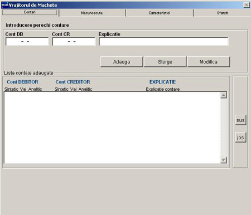Close the Vrajitorul de Machete window
This screenshot has height=215, width=251.
(x=247, y=5)
